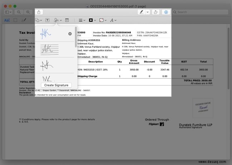Click the signature list scrollbar
Viewport: 232px width, 165px height.
pos(76,37)
